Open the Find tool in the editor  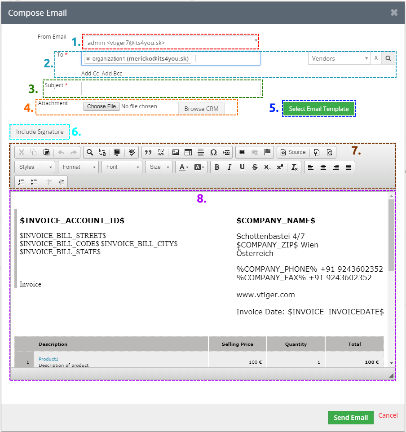click(x=90, y=152)
